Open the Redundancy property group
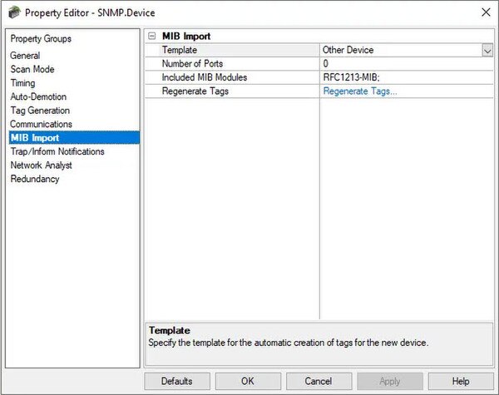This screenshot has width=499, height=395. pos(35,179)
